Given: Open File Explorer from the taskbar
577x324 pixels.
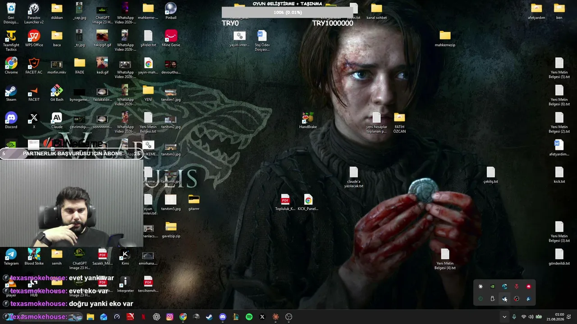Looking at the screenshot, I should pos(90,317).
